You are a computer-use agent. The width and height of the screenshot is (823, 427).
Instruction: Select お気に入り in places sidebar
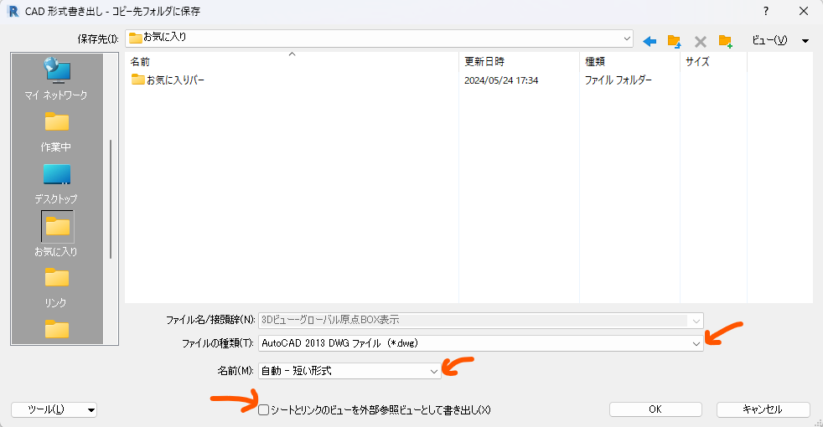tap(56, 234)
